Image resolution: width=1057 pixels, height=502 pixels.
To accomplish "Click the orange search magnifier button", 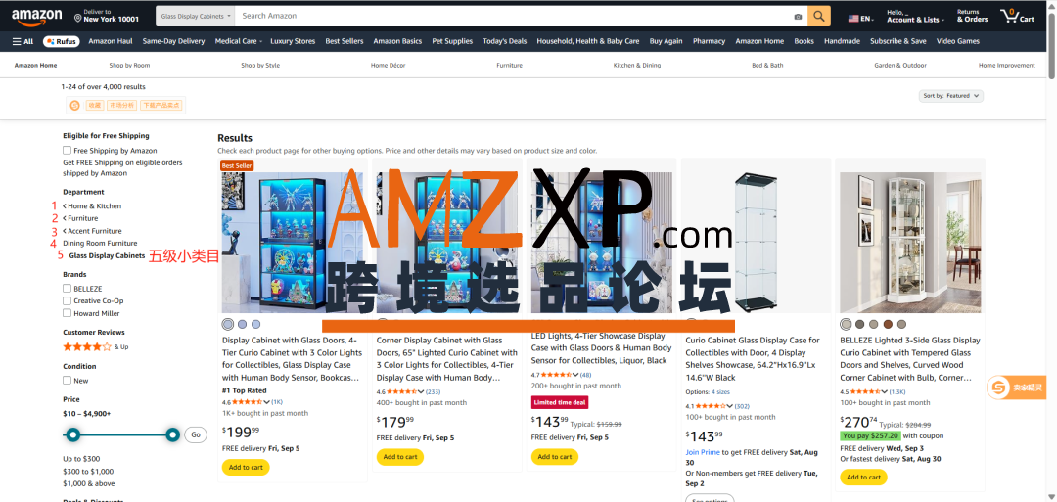I will pos(819,16).
